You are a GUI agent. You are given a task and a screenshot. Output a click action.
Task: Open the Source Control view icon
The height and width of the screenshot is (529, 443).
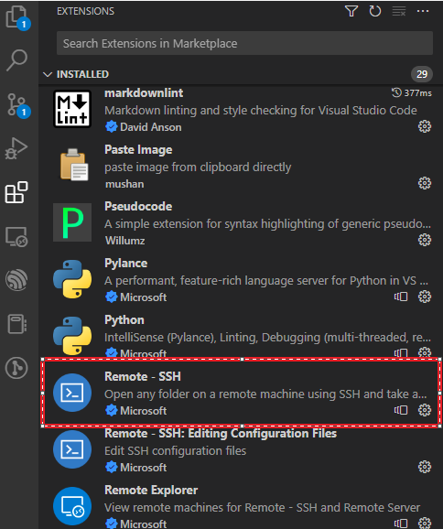pyautogui.click(x=16, y=104)
